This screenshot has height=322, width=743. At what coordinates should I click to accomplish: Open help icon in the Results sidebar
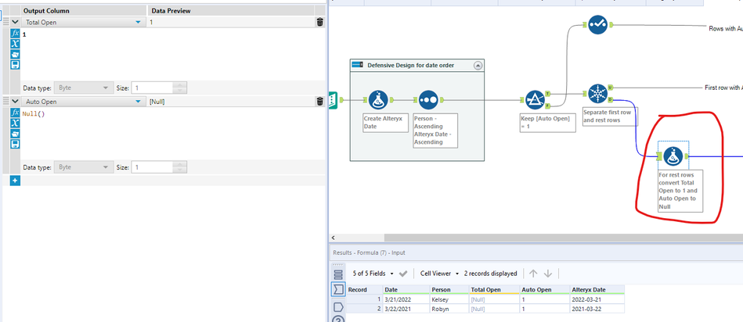338,319
